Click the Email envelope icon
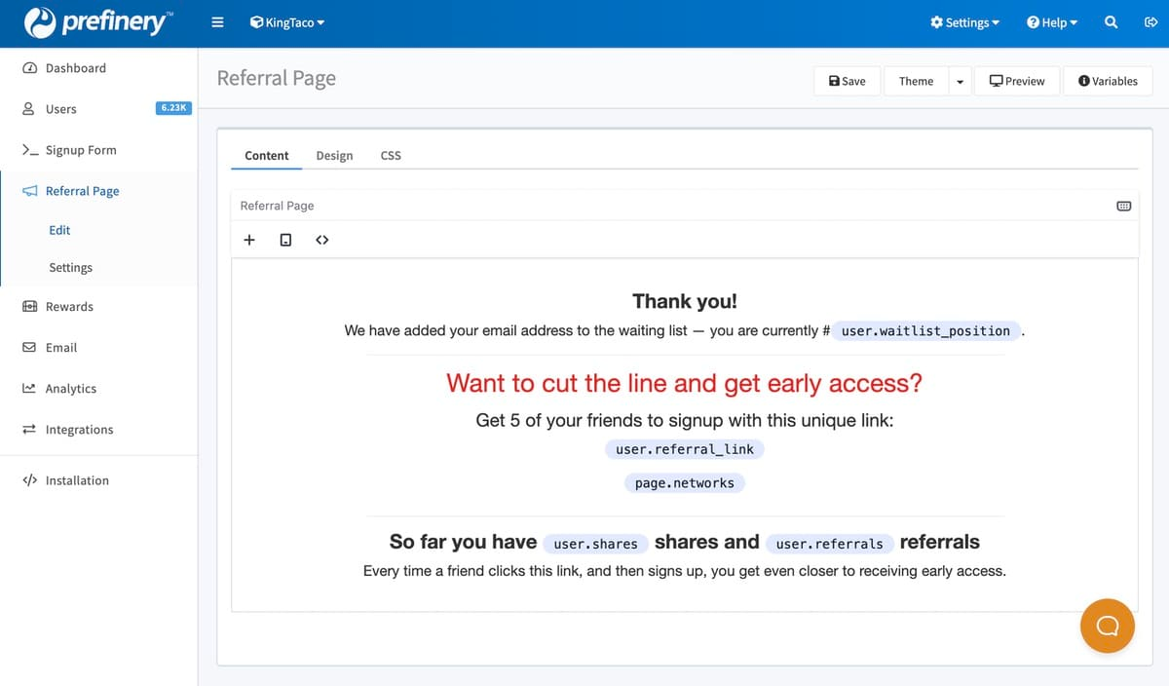 tap(29, 347)
